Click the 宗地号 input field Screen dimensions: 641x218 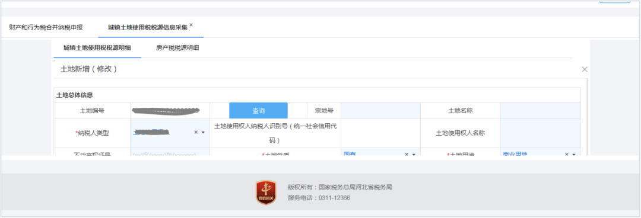pos(380,111)
